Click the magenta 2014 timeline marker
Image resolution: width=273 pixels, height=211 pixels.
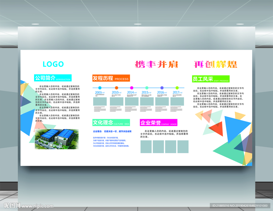tap(131, 87)
